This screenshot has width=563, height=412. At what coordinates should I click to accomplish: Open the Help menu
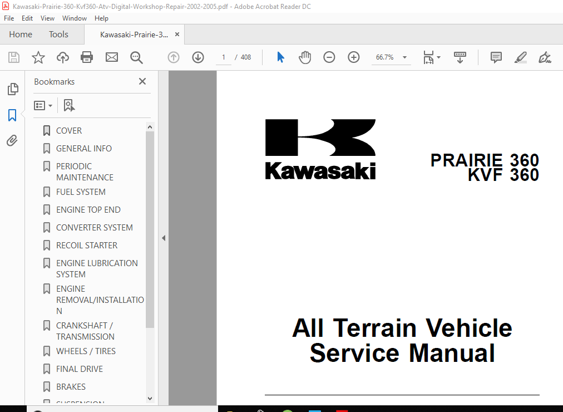101,18
